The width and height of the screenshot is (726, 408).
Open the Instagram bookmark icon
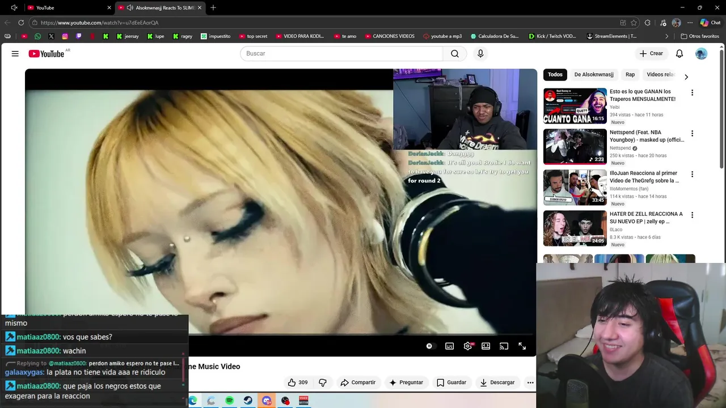point(65,36)
